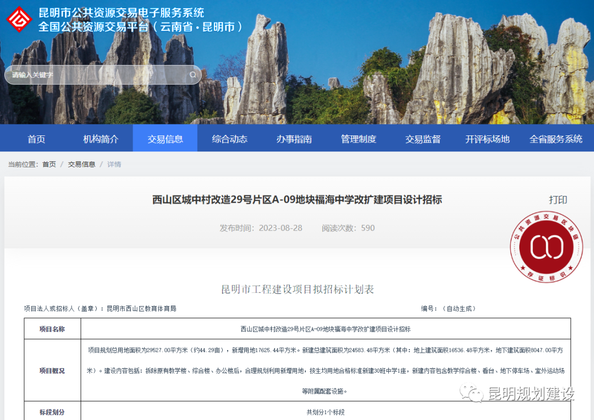This screenshot has height=420, width=594.
Task: Open the 开评标场地 menu item
Action: point(487,139)
